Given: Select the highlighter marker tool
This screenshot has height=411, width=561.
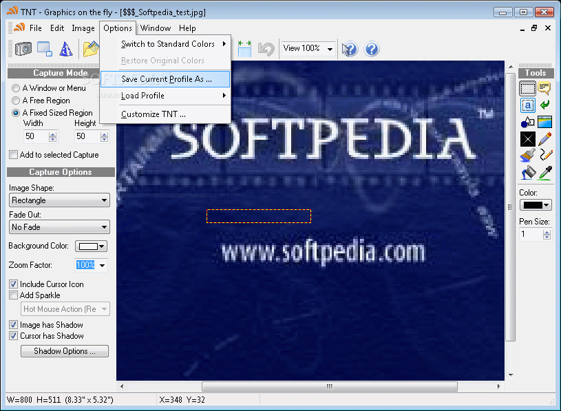Looking at the screenshot, I should point(544,139).
